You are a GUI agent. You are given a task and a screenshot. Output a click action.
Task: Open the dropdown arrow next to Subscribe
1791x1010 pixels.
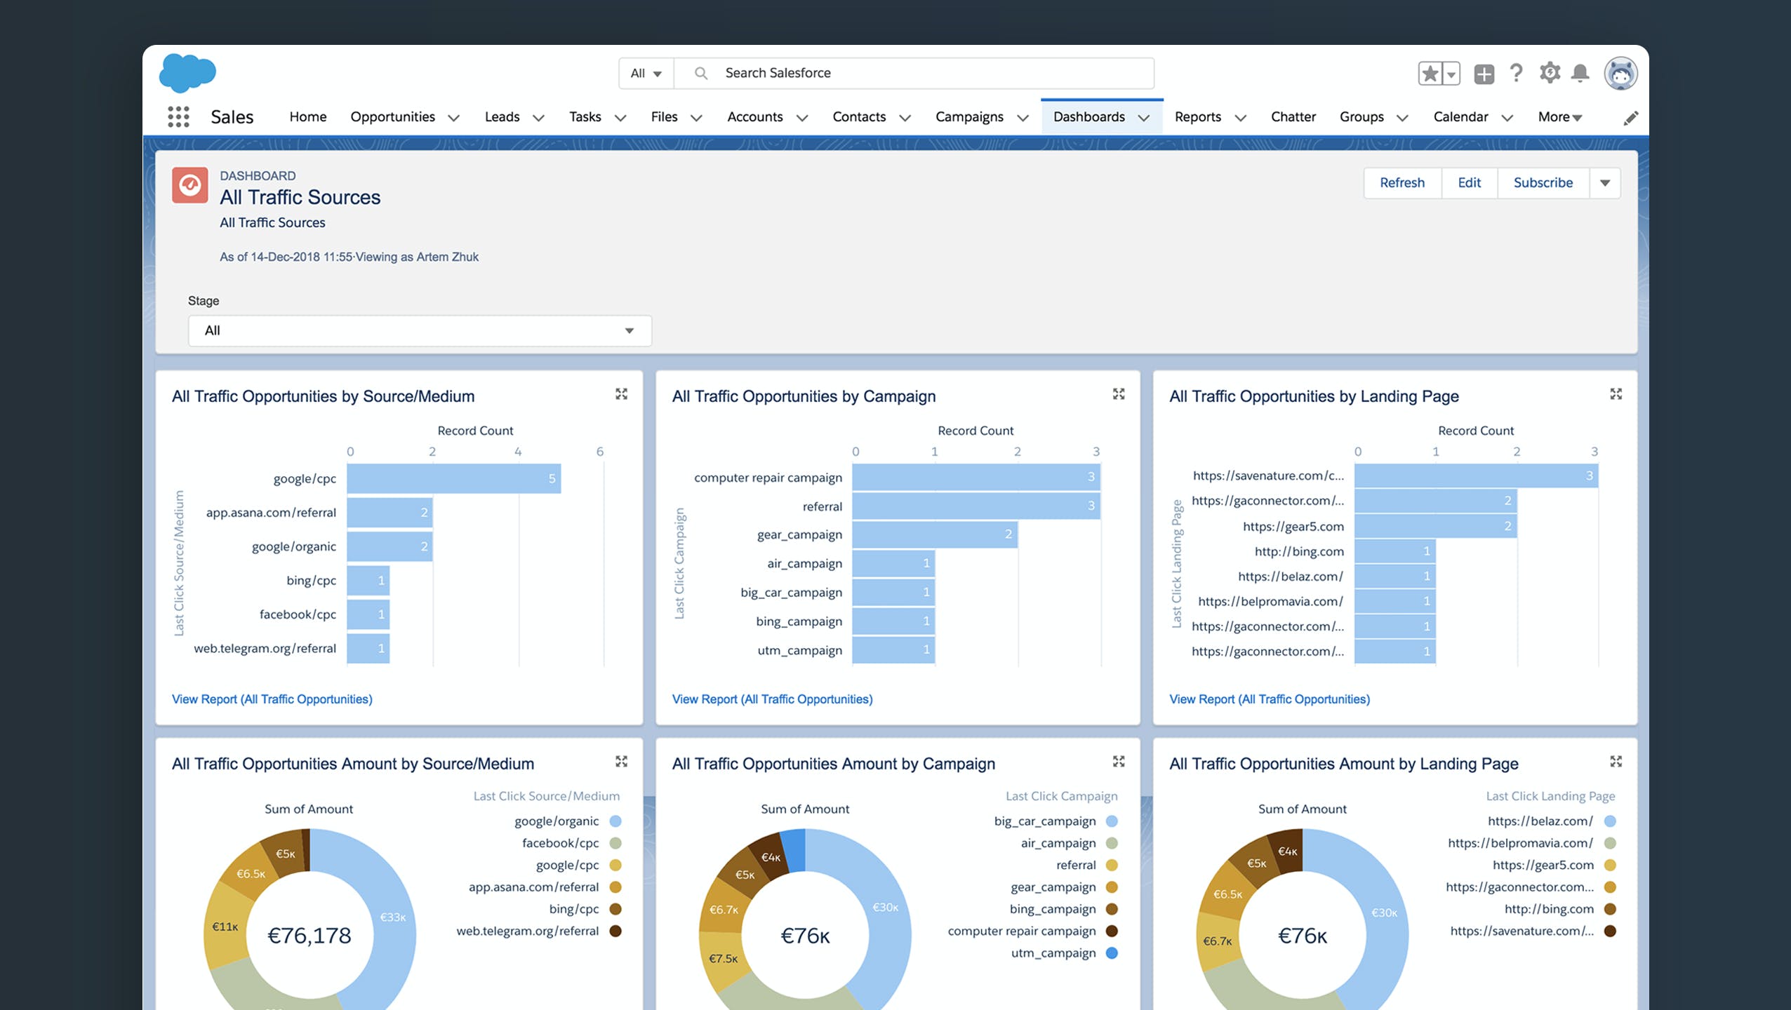click(x=1604, y=183)
